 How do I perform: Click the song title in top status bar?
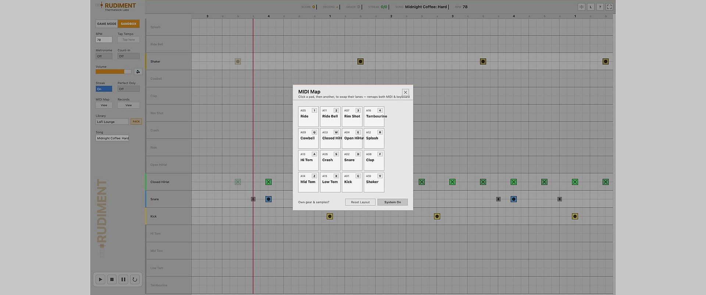(426, 7)
